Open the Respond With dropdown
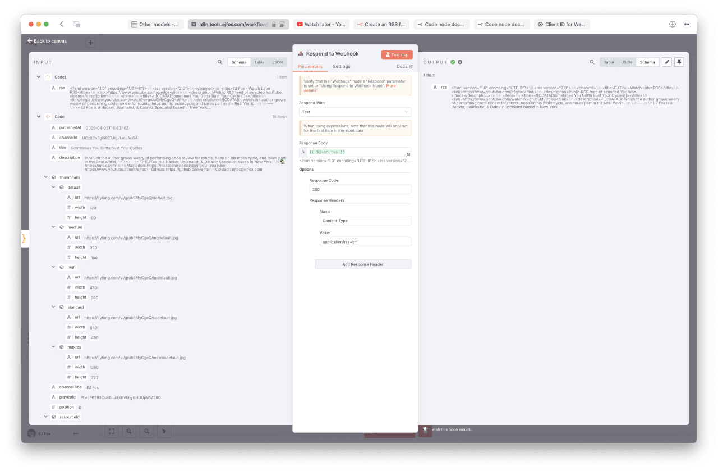This screenshot has width=718, height=471. click(x=355, y=112)
